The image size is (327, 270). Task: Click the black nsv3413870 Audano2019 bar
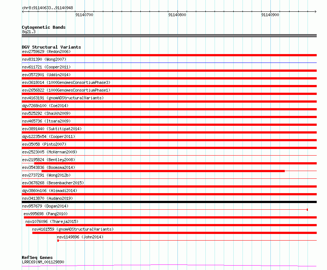tap(169, 202)
